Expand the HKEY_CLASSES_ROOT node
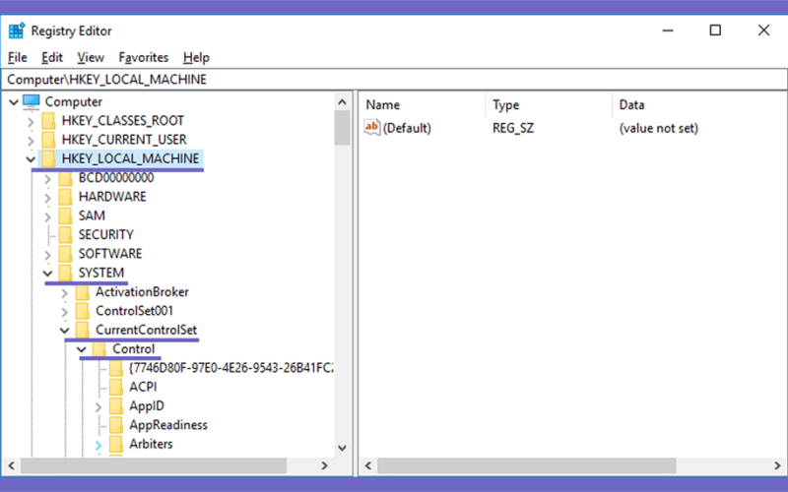This screenshot has width=788, height=492. (31, 121)
